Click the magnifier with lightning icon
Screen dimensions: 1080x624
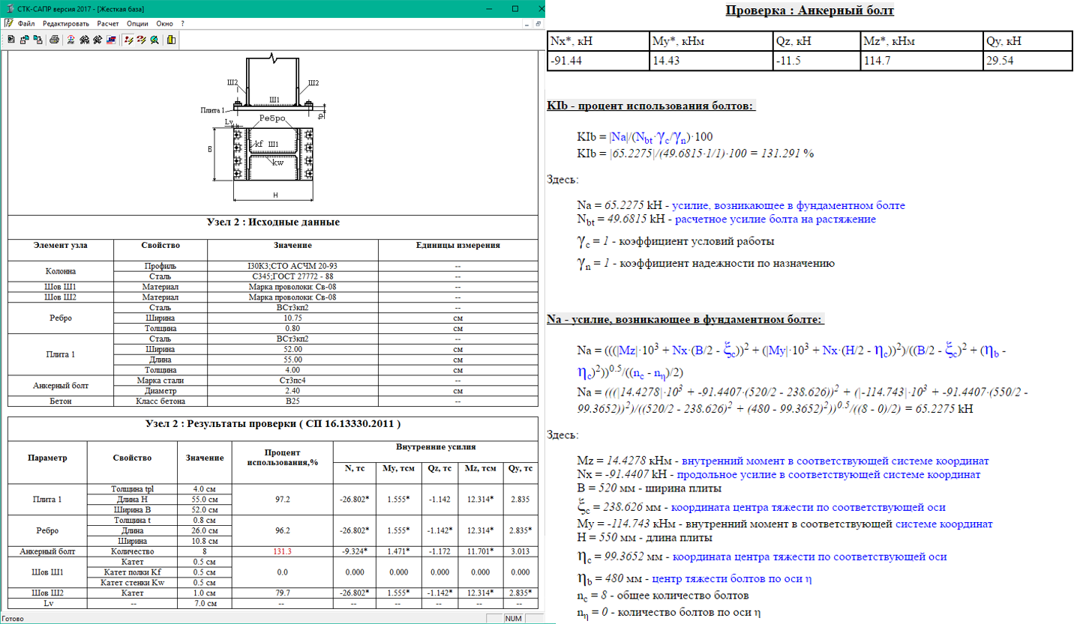click(154, 40)
